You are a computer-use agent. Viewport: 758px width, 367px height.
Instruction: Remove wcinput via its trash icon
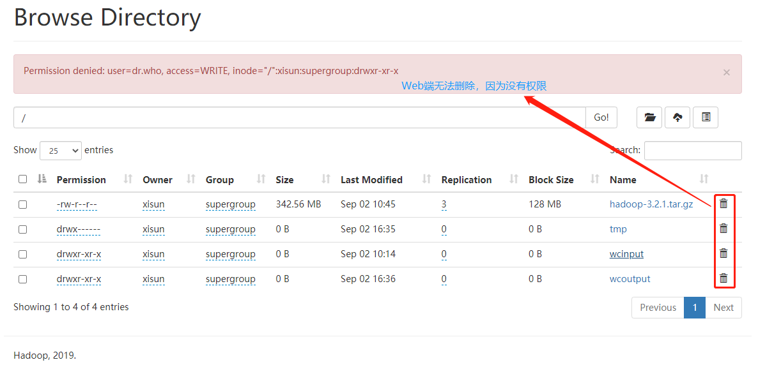[723, 253]
